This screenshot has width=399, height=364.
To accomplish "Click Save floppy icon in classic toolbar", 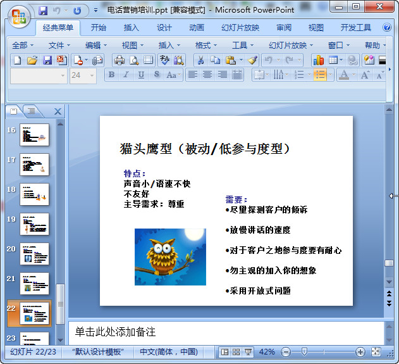I will 47,60.
